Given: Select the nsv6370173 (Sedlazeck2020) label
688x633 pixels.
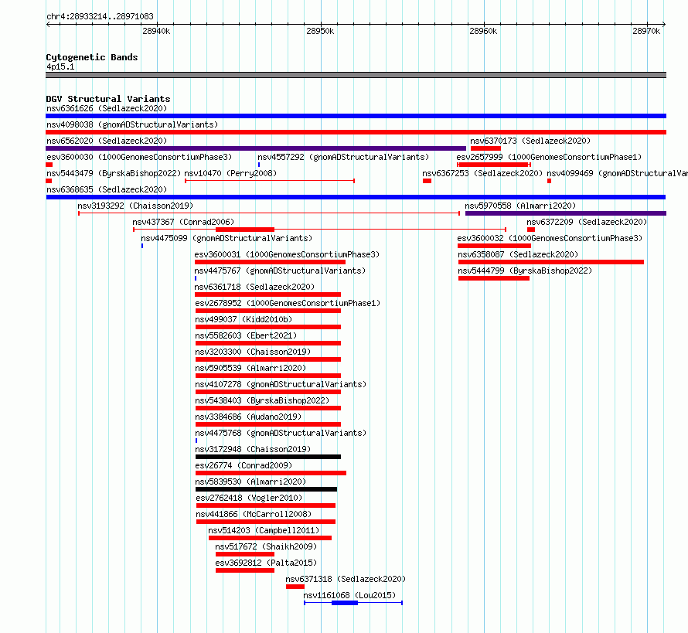Looking at the screenshot, I should tap(530, 141).
